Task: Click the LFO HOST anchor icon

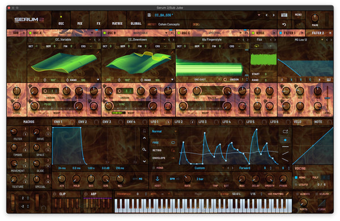Action: pyautogui.click(x=158, y=179)
